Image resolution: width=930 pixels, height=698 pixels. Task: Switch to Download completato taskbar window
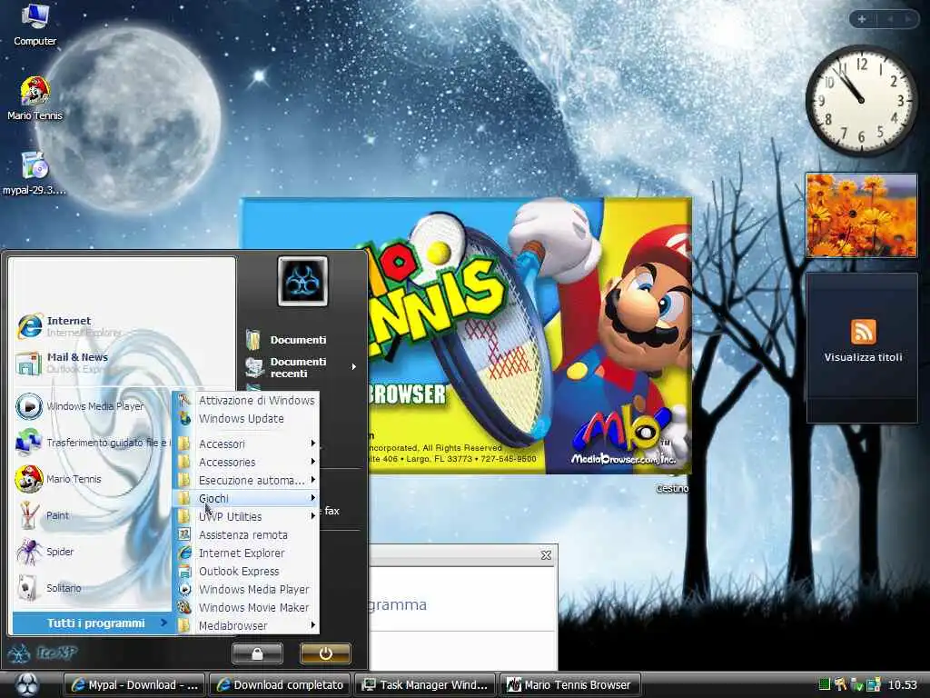(280, 685)
